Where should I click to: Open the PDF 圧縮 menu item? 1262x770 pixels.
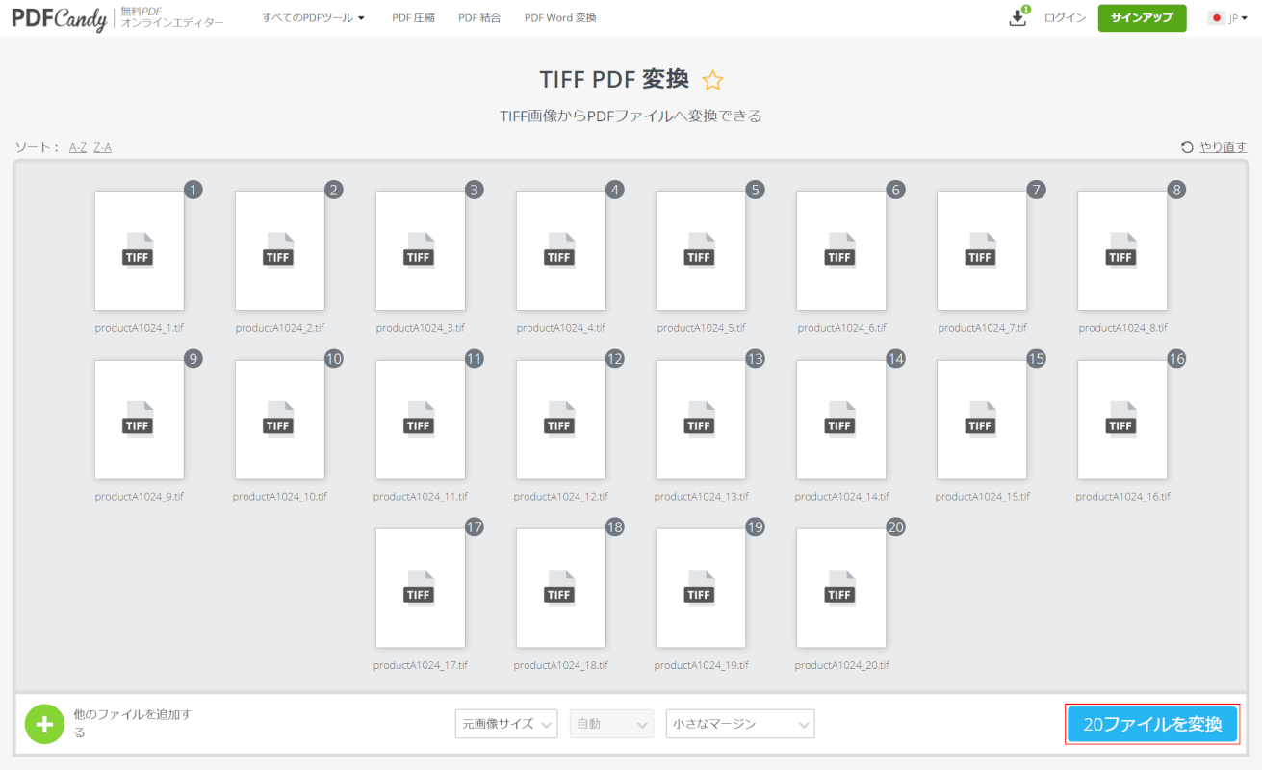tap(413, 18)
